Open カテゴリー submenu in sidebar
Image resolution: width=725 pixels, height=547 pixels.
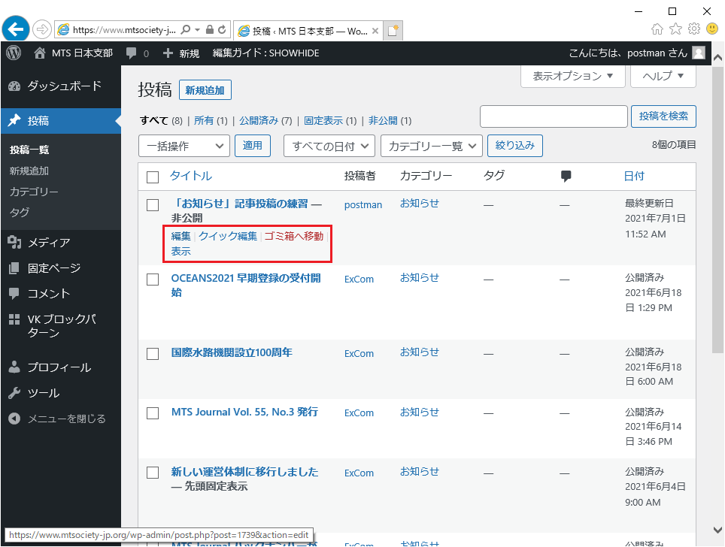[x=34, y=192]
